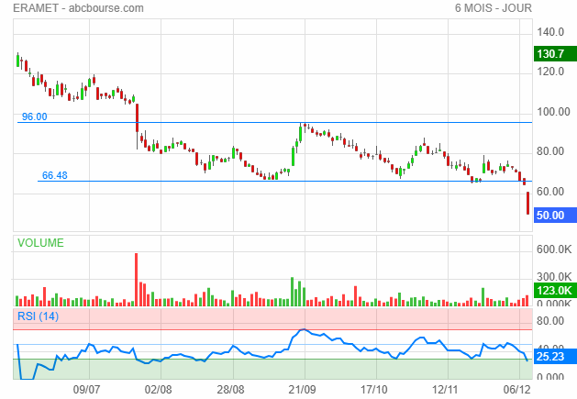
Task: Click the 6 MOIS - JOUR period label
Action: (494, 8)
